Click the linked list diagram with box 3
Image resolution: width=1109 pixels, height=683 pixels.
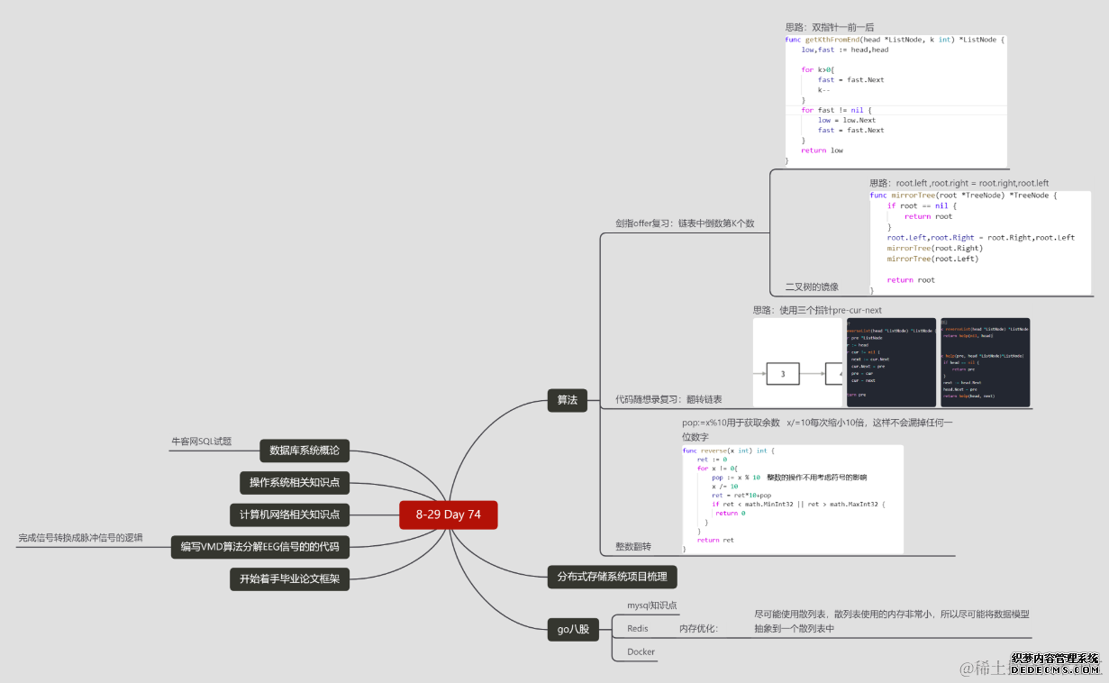[x=798, y=362]
